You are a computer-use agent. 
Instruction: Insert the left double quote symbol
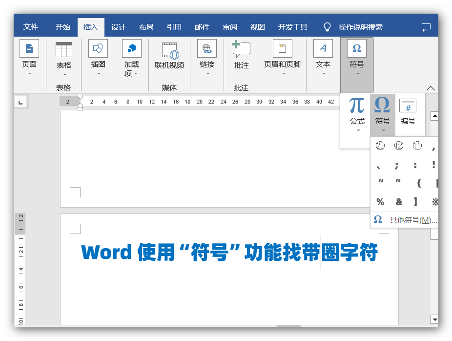point(381,181)
